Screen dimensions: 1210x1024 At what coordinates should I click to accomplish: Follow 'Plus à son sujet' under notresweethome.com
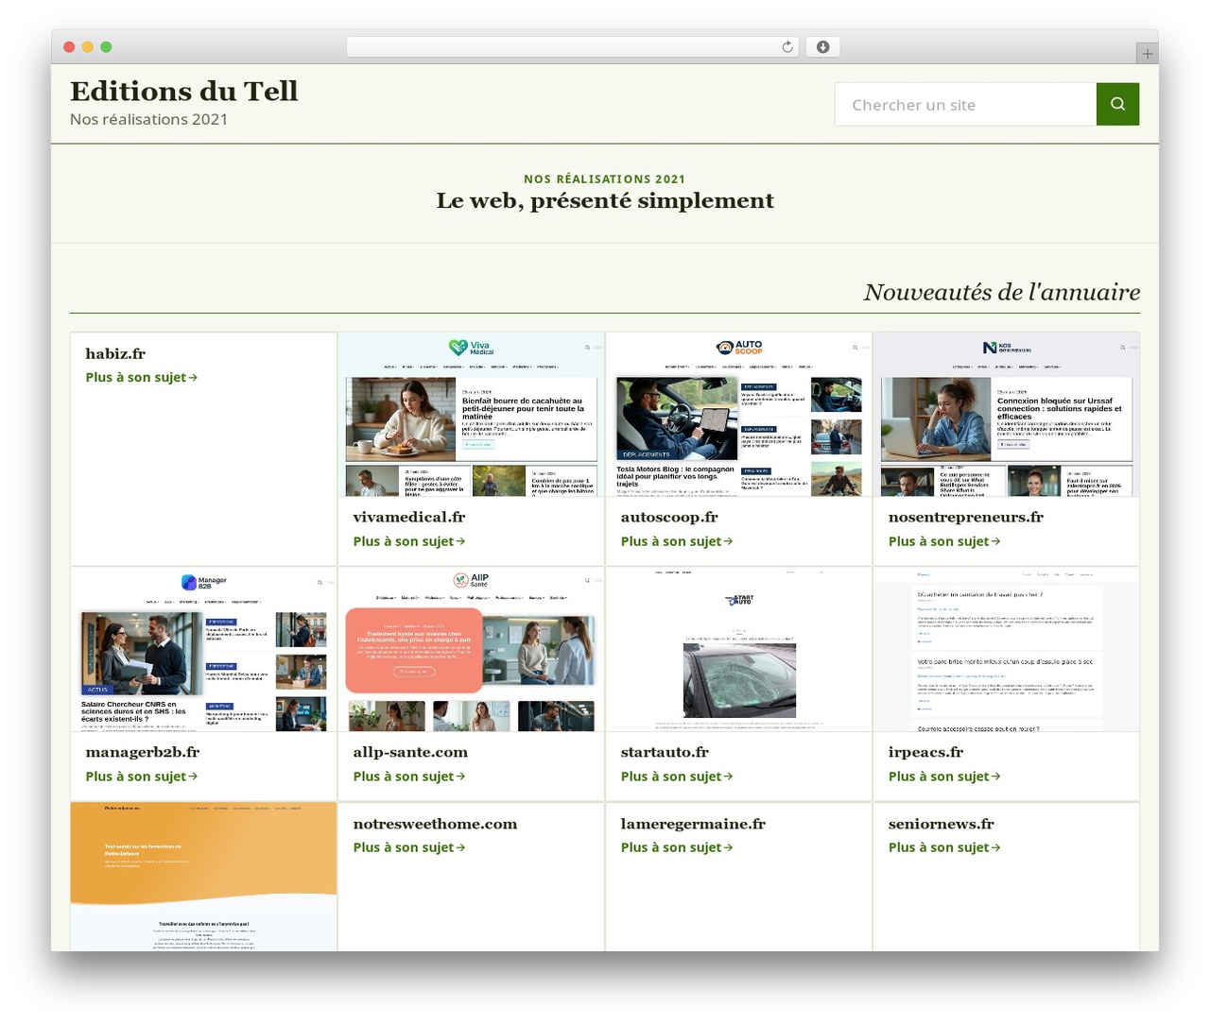(x=409, y=847)
